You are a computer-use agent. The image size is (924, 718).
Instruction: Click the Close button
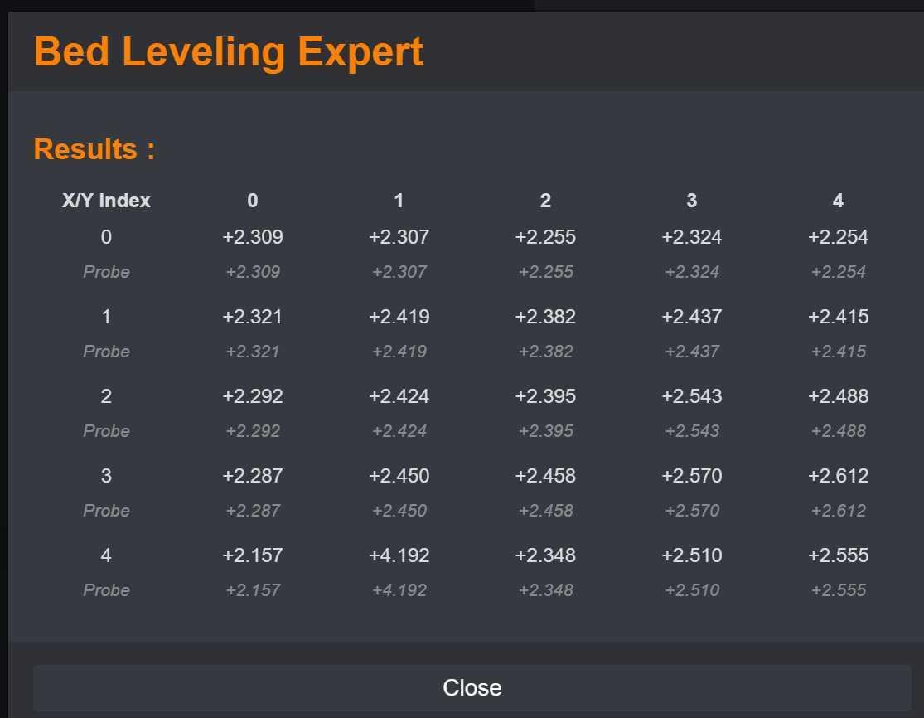(x=472, y=687)
